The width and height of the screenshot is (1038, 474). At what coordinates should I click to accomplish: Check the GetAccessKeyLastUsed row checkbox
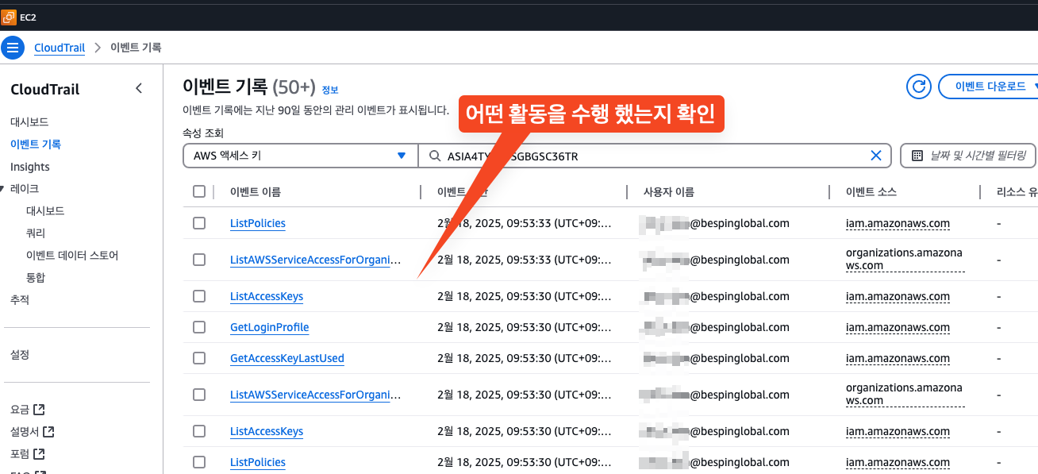tap(199, 358)
